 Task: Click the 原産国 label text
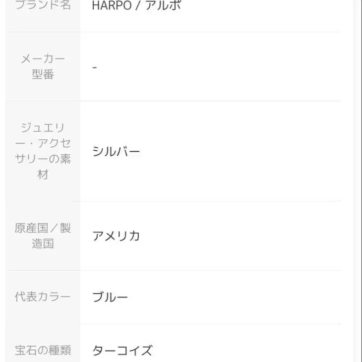pos(32,228)
